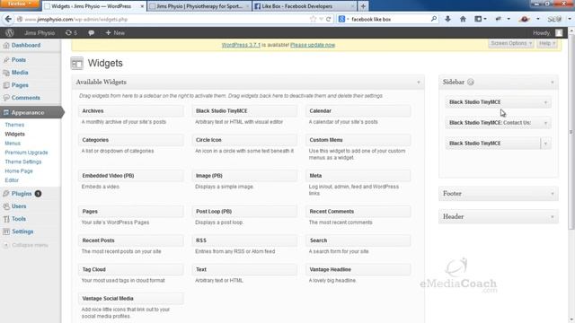575x323 pixels.
Task: Click the user avatar next to Howdy
Action: click(x=559, y=32)
